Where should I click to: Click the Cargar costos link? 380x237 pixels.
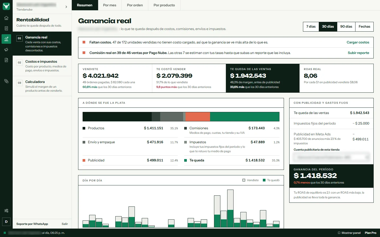pos(358,42)
